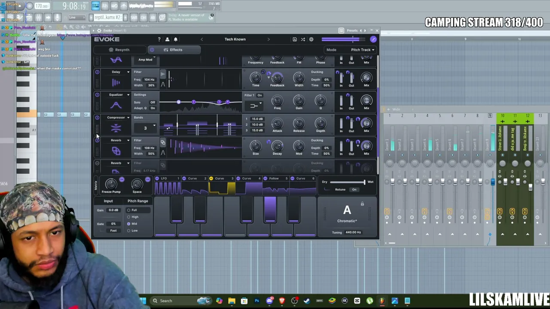The image size is (550, 309).
Task: Click the lock icon on key panel
Action: tap(362, 204)
